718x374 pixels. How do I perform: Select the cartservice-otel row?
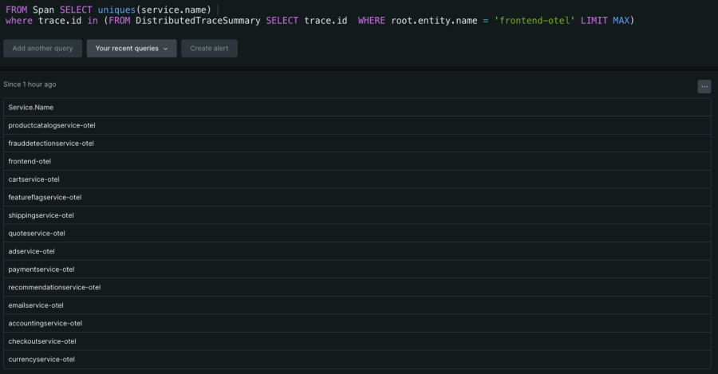(34, 179)
